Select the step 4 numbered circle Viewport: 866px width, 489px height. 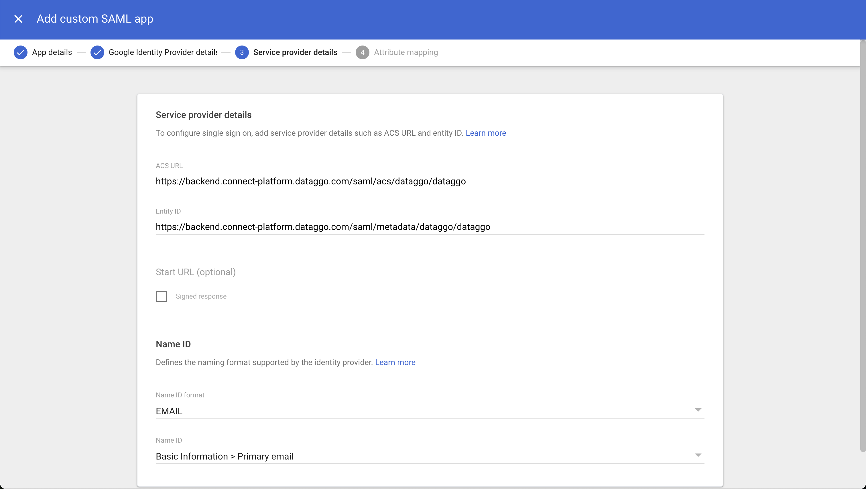click(362, 52)
